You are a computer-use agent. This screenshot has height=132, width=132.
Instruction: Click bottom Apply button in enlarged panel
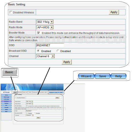pos(67,62)
